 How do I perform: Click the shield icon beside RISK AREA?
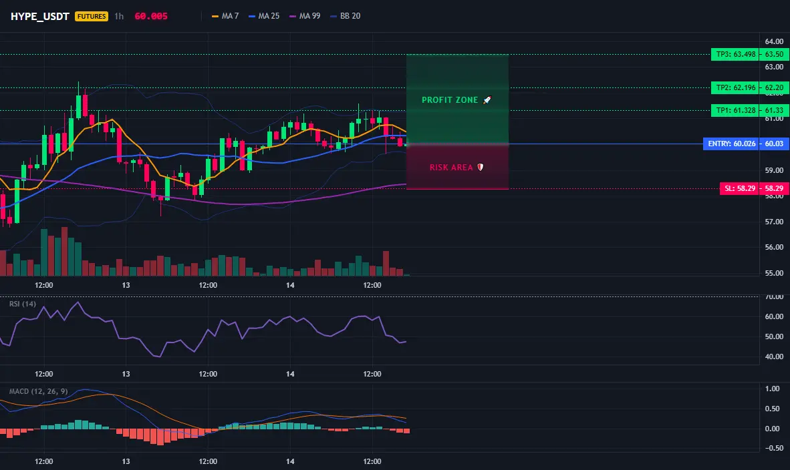480,168
